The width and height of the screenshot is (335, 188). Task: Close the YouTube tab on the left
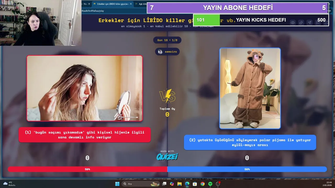(89, 4)
